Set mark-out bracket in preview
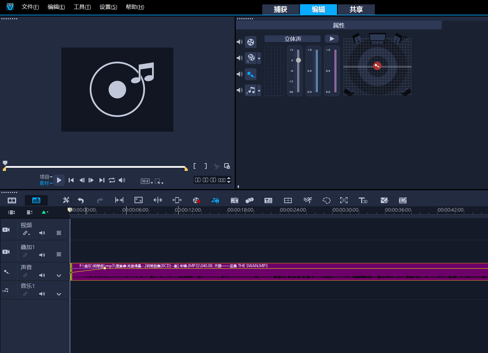 click(206, 166)
